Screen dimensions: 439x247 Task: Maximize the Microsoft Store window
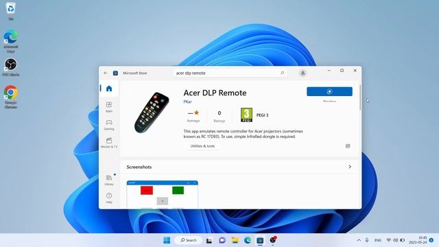342,71
